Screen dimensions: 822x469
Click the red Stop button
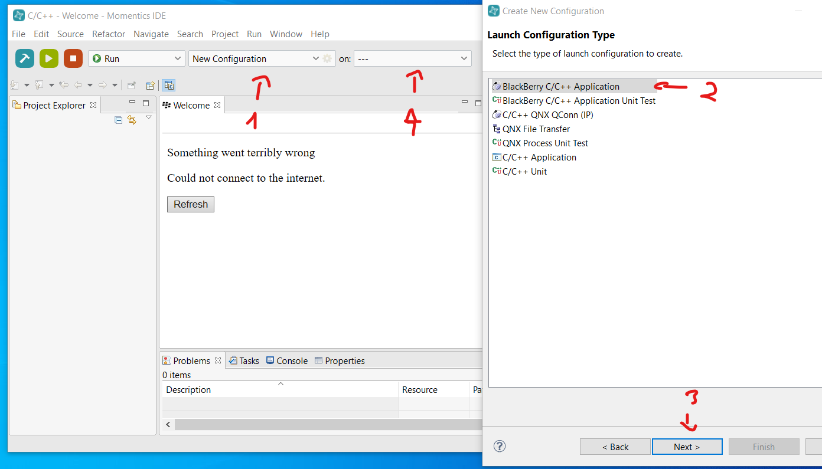click(x=73, y=58)
